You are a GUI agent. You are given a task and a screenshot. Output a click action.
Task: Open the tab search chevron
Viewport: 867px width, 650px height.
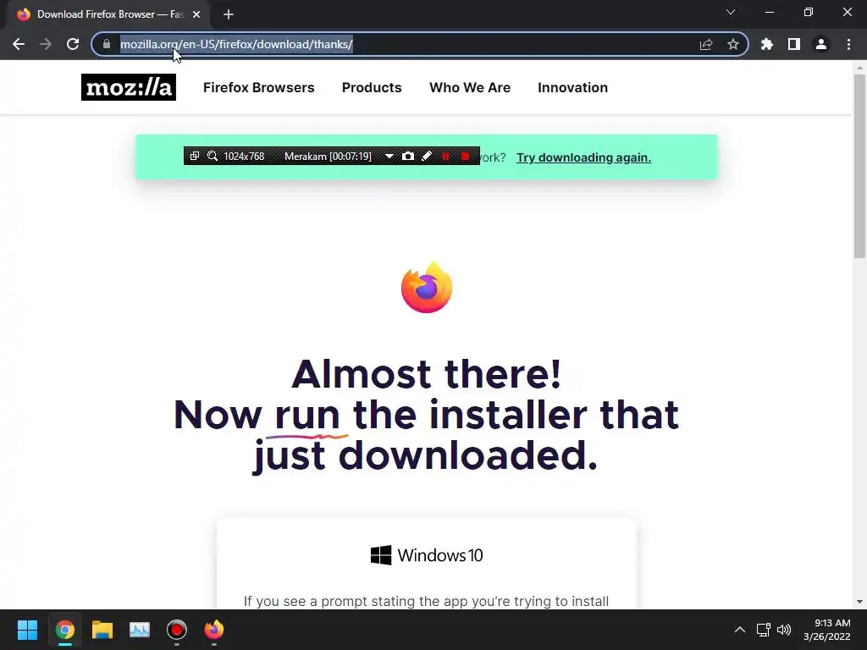[731, 12]
